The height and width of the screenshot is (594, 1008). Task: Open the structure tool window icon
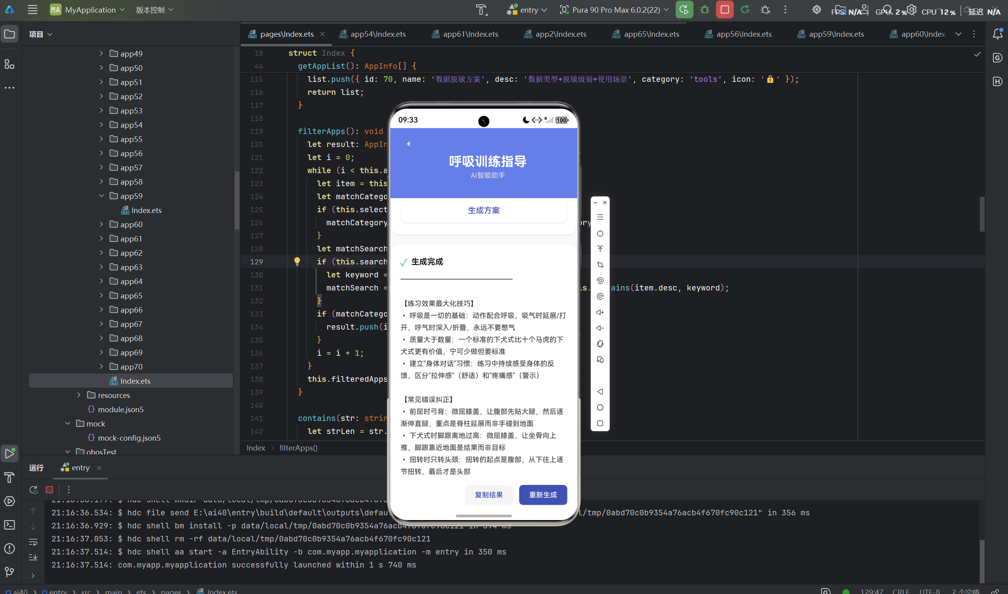click(x=9, y=64)
